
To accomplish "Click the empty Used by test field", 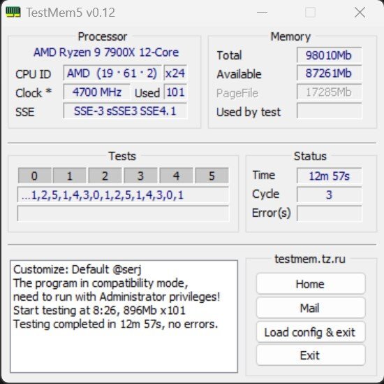I will (x=329, y=111).
